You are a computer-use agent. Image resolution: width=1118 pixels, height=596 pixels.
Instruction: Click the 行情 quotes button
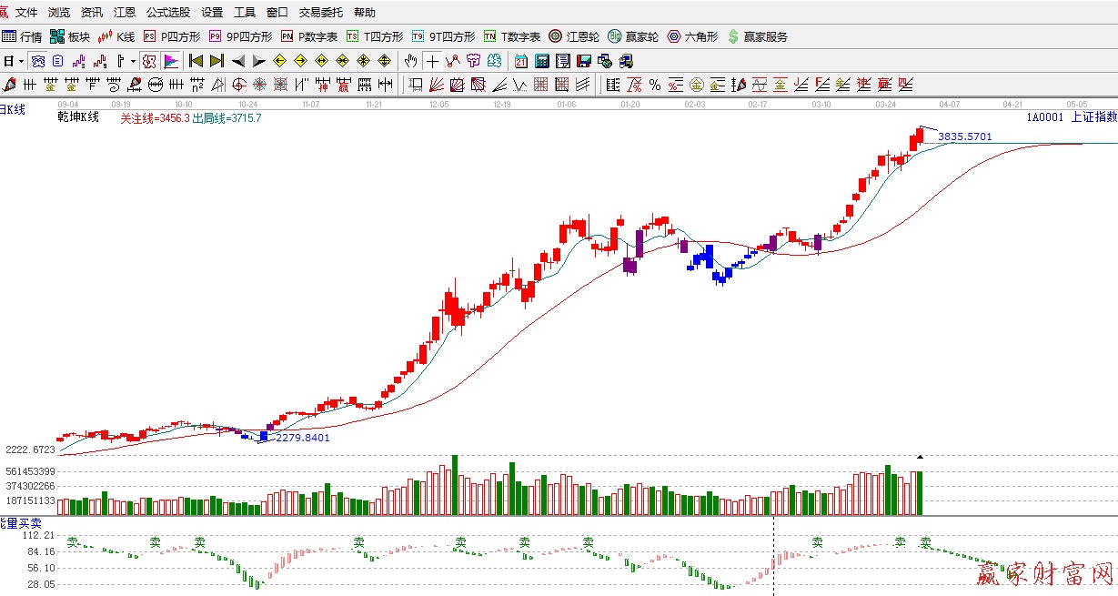[x=23, y=36]
